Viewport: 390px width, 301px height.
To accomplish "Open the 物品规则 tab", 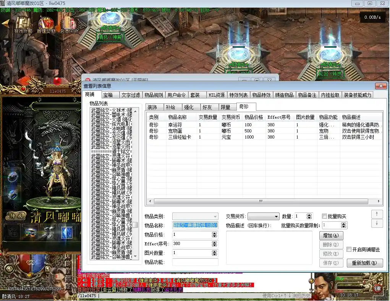I will [x=154, y=95].
